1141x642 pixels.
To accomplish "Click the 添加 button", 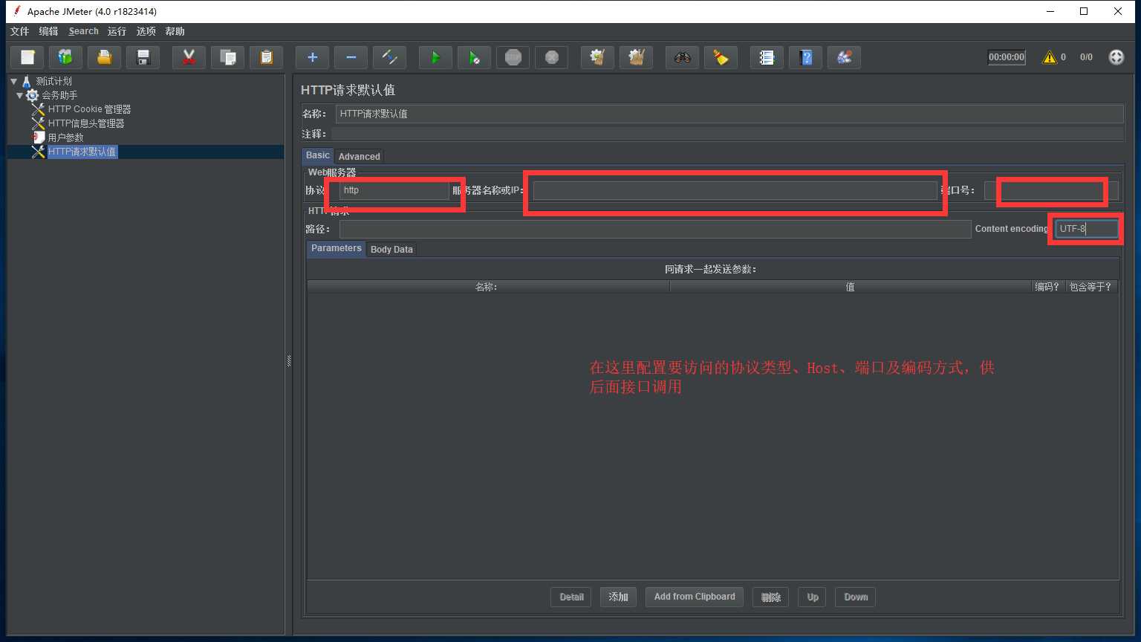I will 618,597.
